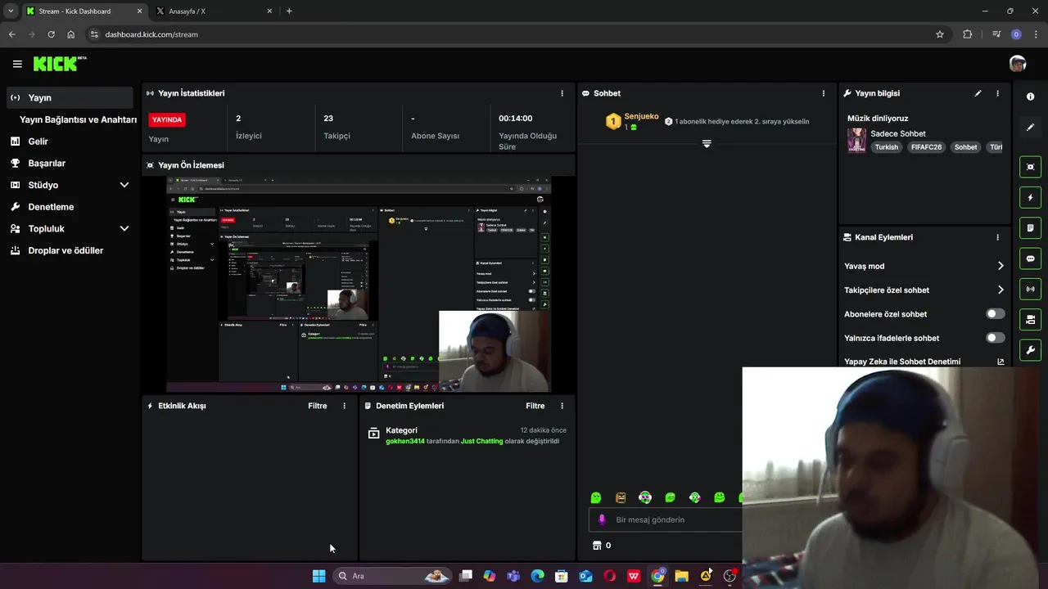
Task: Open Droplar ve ödüller in sidebar
Action: click(x=69, y=250)
